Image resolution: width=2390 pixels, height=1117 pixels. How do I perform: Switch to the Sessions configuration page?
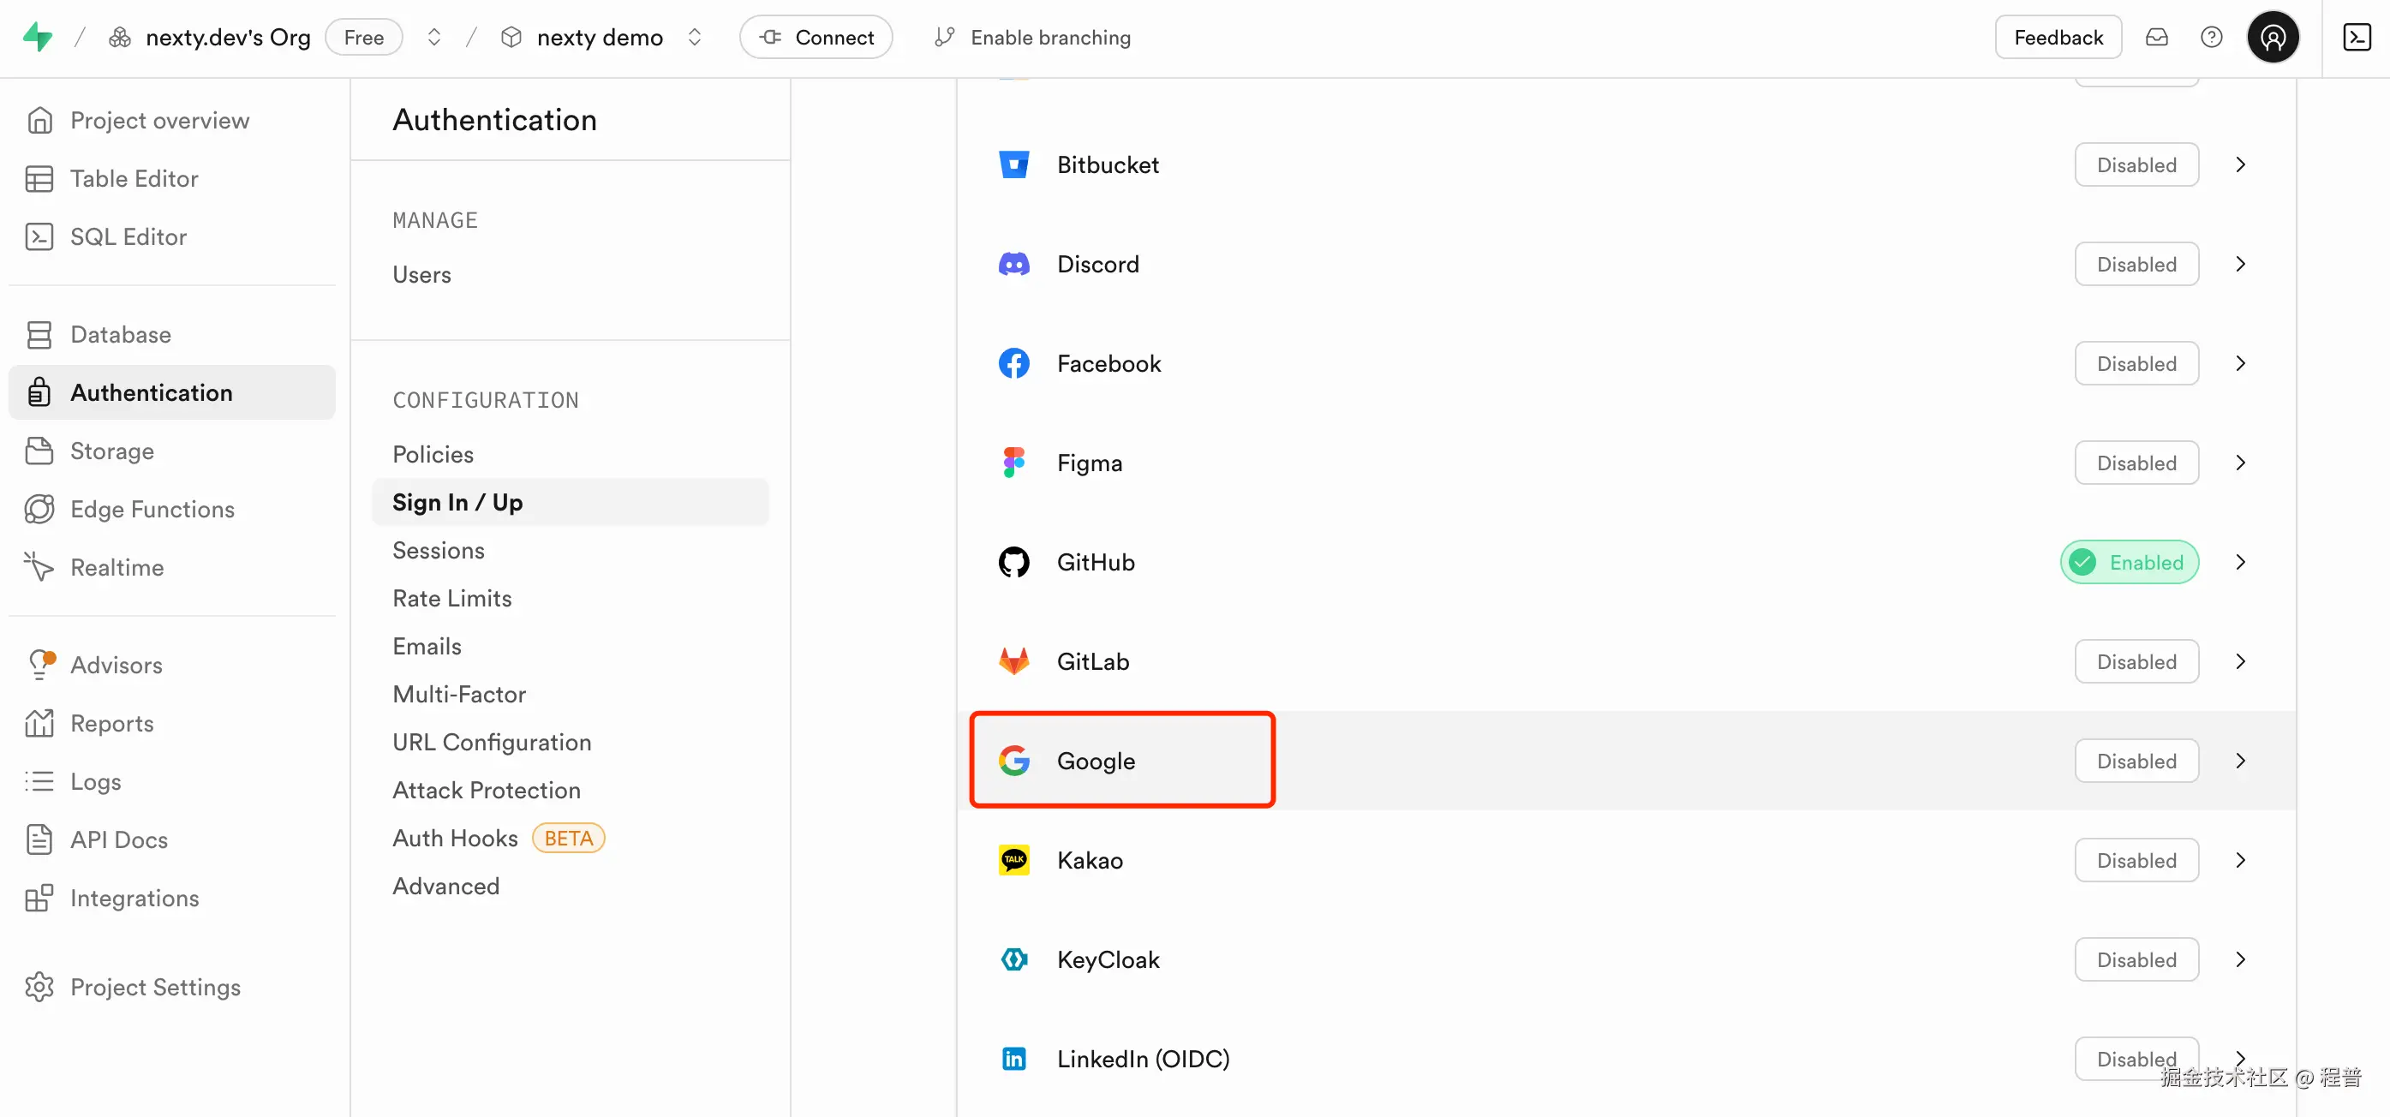pos(438,550)
